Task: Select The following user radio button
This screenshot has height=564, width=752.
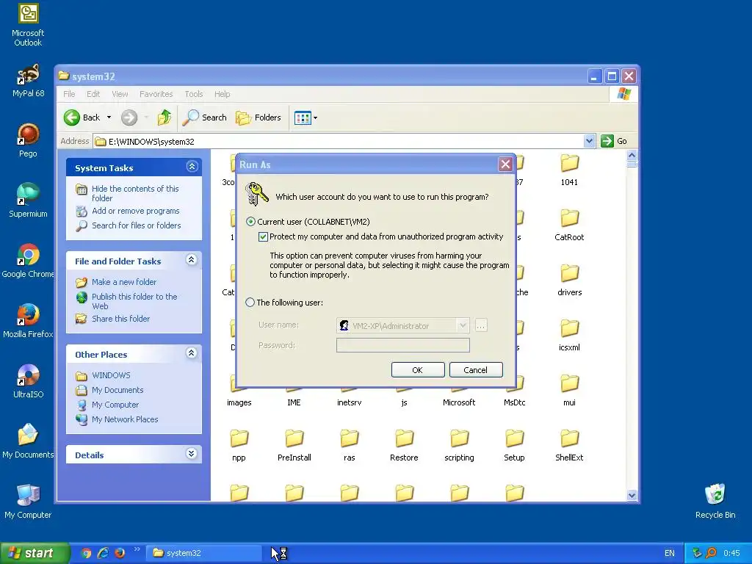Action: coord(250,303)
